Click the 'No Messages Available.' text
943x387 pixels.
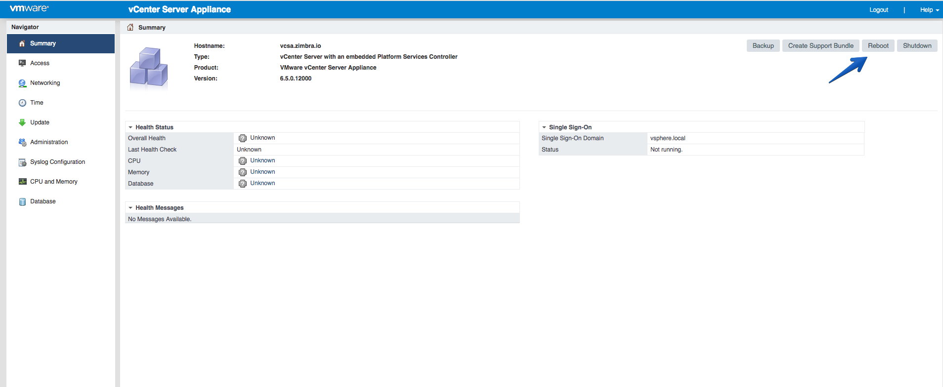[x=160, y=219]
